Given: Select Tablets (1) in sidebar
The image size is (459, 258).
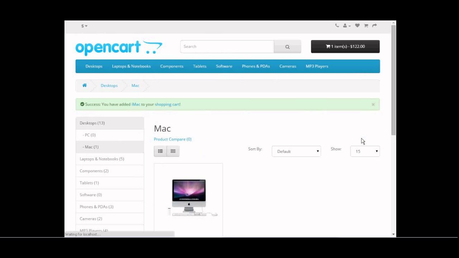Looking at the screenshot, I should [110, 183].
